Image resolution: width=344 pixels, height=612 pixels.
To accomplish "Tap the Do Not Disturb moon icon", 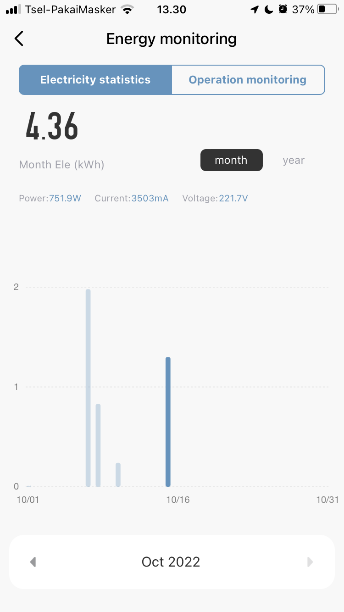I will pos(269,9).
